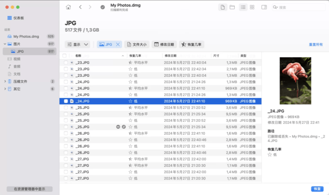Image resolution: width=329 pixels, height=195 pixels.
Task: Focus the search field
Action: tap(299, 7)
